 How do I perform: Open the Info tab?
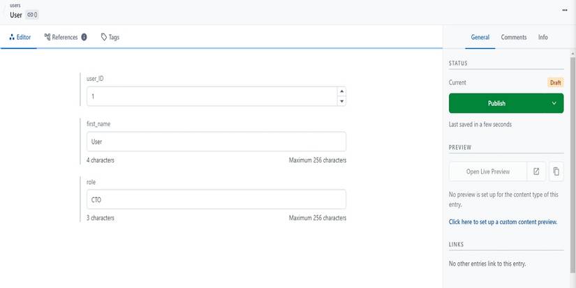543,37
